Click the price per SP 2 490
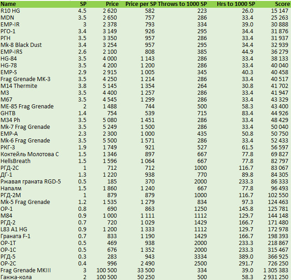The height and width of the screenshot is (280, 291). (147, 263)
